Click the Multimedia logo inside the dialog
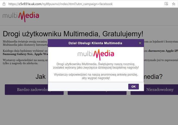The image size is (178, 125). 96,54
